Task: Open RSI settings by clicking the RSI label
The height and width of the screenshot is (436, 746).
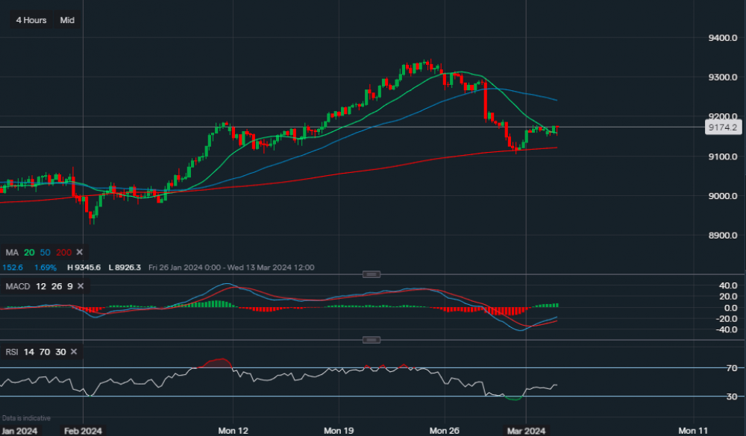Action: coord(13,352)
